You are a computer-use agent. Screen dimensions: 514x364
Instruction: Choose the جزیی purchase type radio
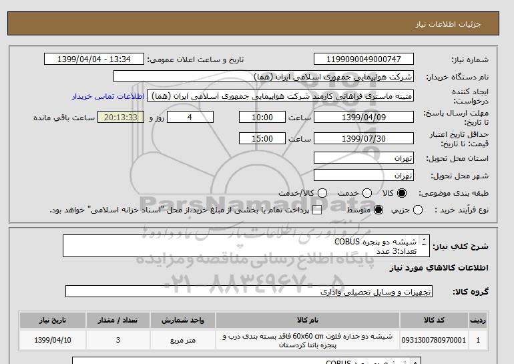(418, 210)
